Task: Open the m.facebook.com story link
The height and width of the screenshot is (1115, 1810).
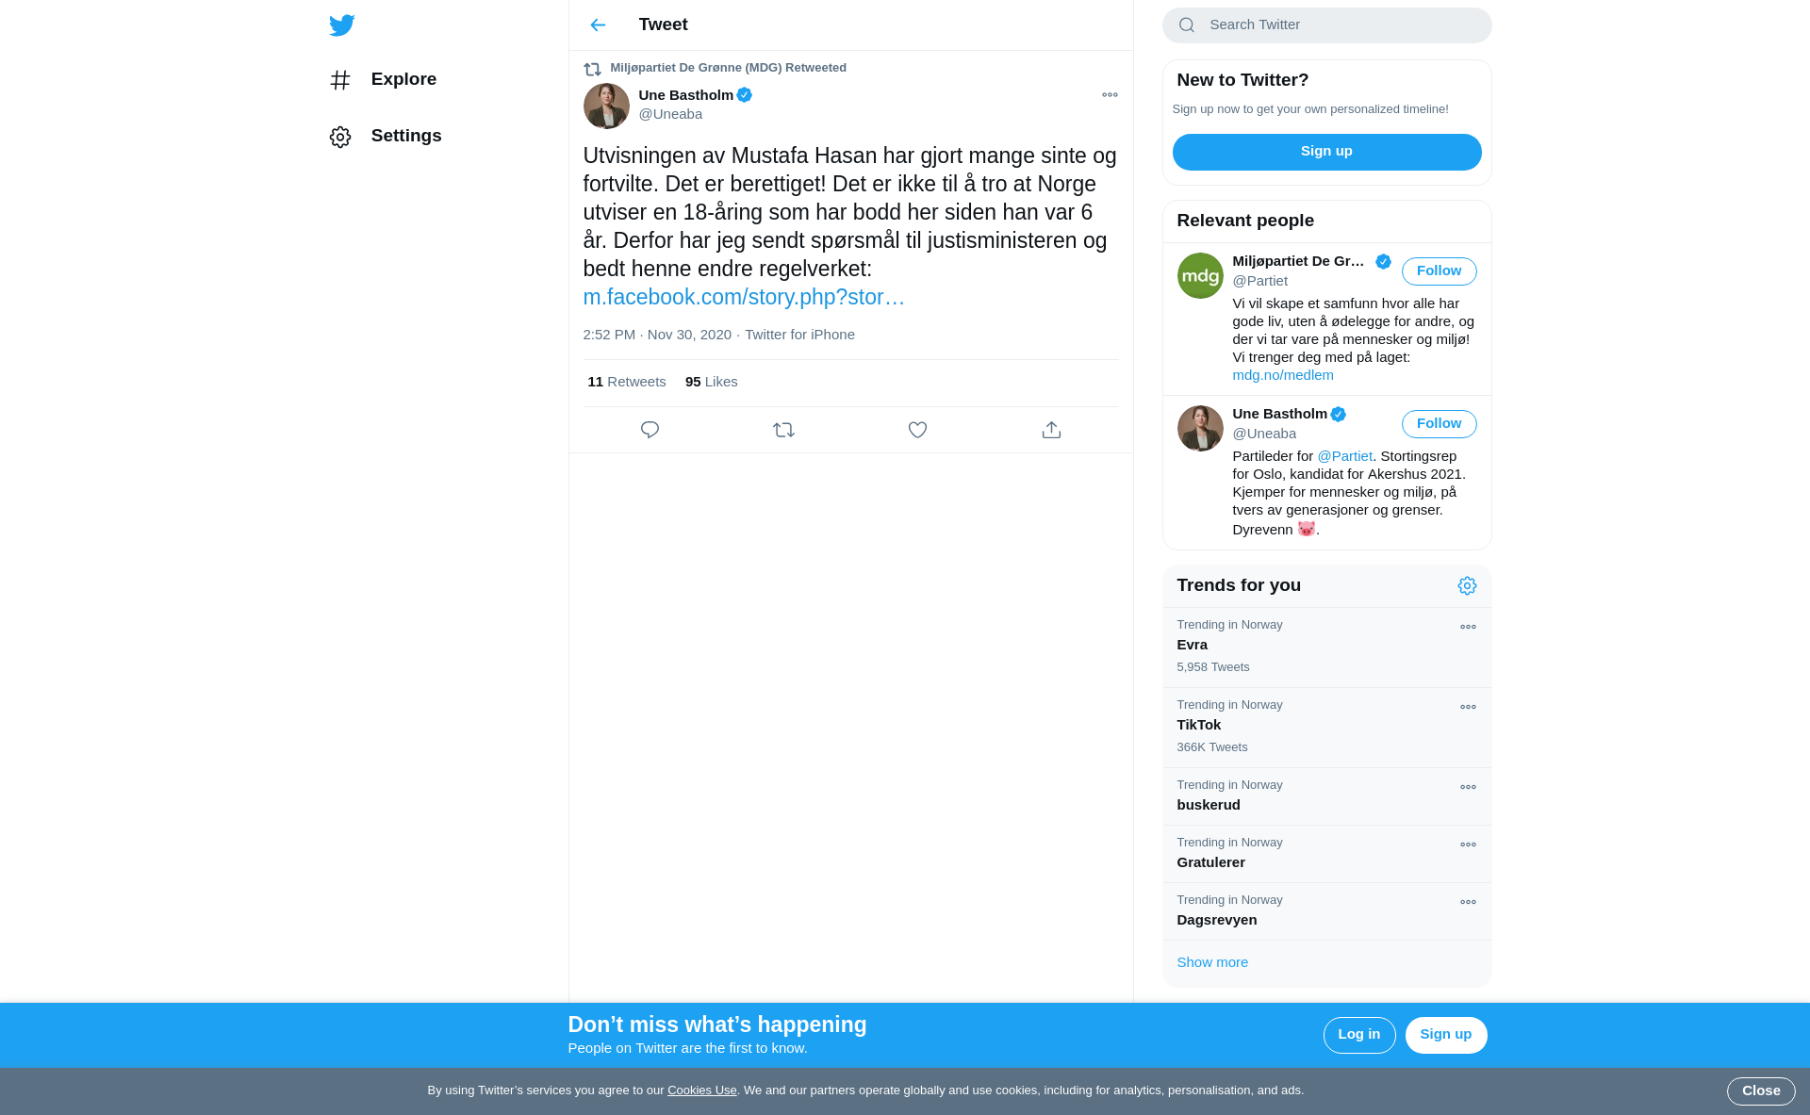Action: click(x=743, y=297)
